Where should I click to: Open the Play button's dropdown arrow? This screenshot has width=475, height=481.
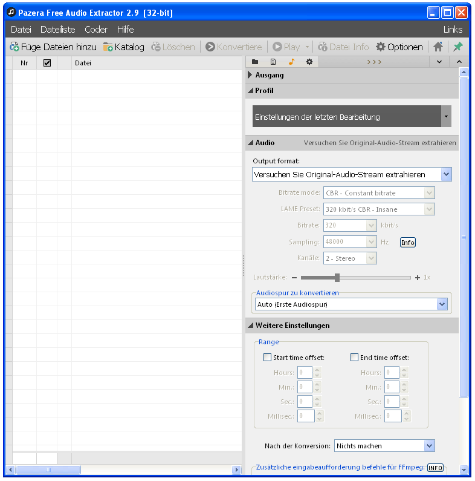point(307,47)
